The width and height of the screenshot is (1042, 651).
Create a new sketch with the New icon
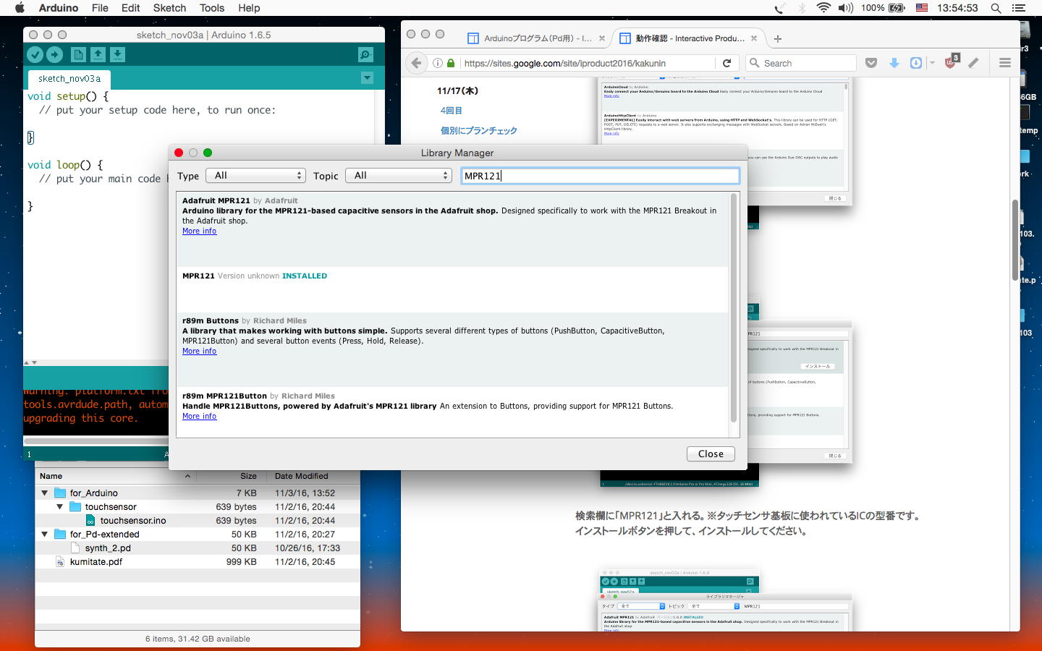[x=78, y=55]
